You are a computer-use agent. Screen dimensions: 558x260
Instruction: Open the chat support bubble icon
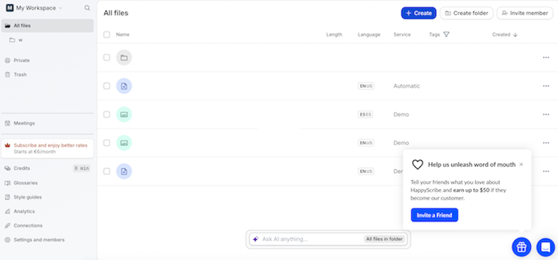pyautogui.click(x=545, y=247)
